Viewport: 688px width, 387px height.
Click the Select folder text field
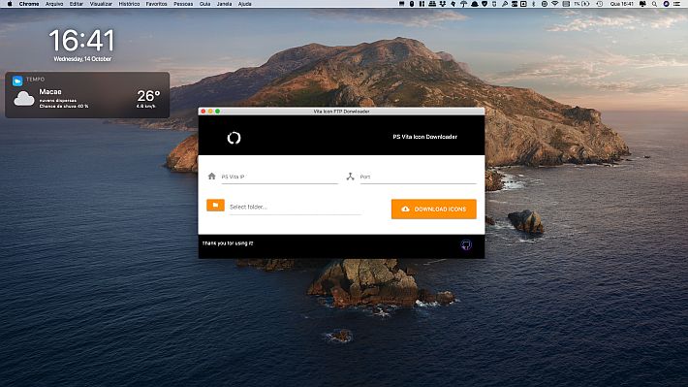[x=295, y=207]
